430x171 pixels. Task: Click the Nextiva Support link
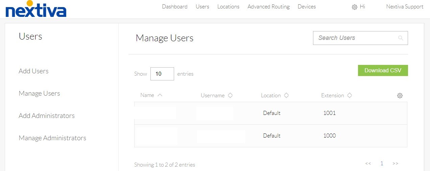point(405,7)
